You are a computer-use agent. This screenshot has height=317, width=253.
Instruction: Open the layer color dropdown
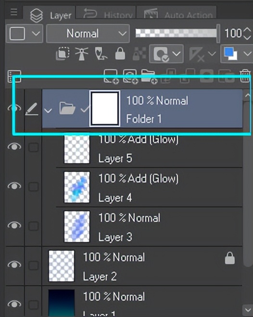click(237, 54)
